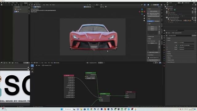
Task: Click the Mix Shader node header
Action: coord(105,94)
